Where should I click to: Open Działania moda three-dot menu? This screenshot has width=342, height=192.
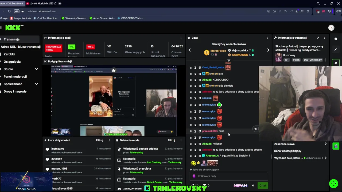(181, 140)
